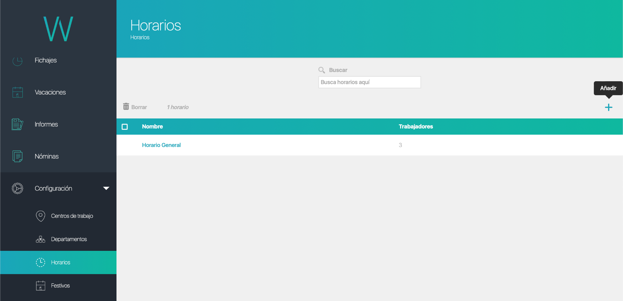
Task: Toggle the select-all checkbox in table header
Action: coord(125,127)
